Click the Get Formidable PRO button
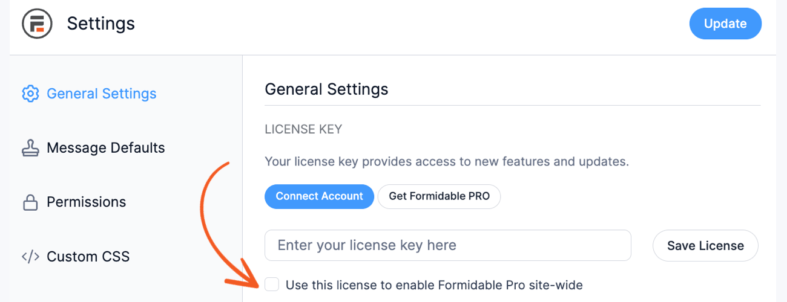Screen dimensions: 787x302 pos(439,196)
